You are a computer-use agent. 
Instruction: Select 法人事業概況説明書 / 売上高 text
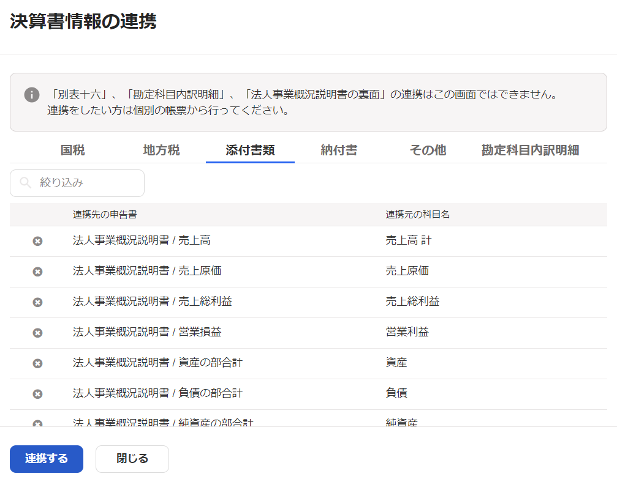pos(142,240)
